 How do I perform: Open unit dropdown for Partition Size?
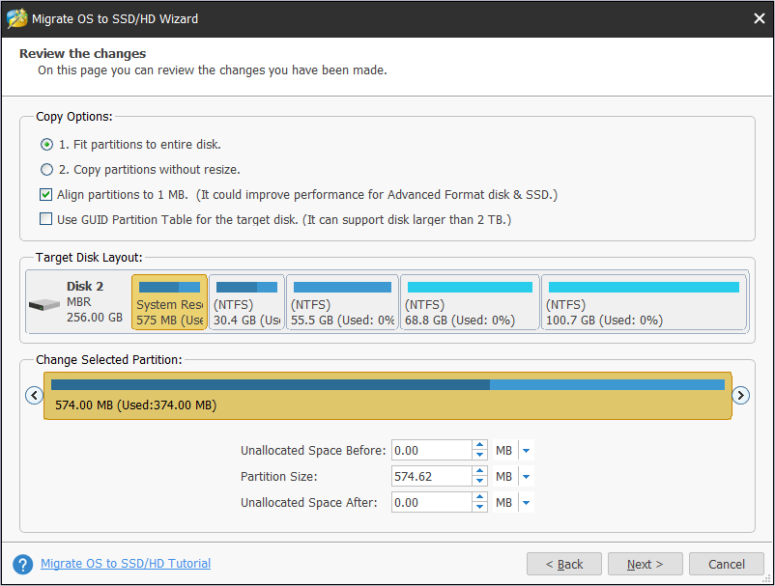pyautogui.click(x=527, y=477)
